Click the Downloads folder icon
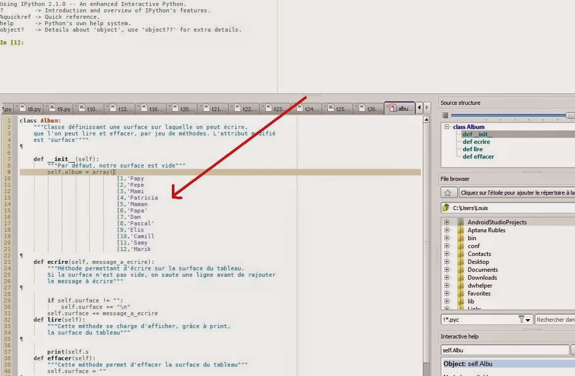This screenshot has width=575, height=376. pos(460,277)
